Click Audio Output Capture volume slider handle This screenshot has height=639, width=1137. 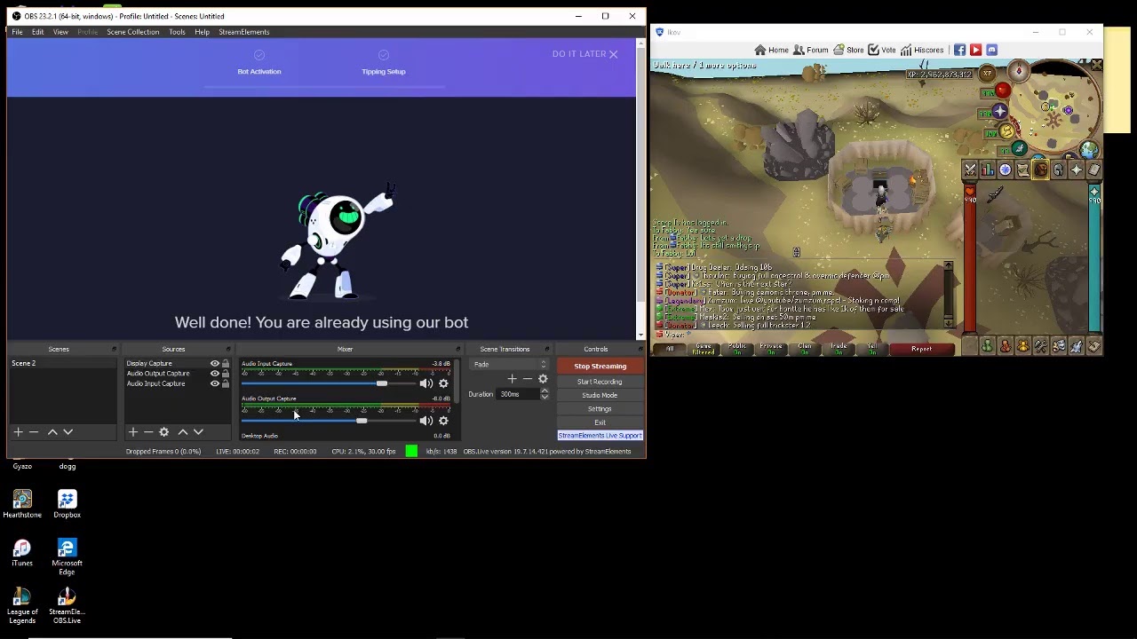pos(362,421)
